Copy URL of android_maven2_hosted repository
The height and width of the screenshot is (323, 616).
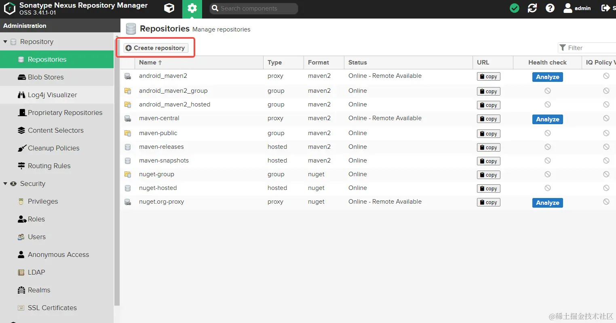[489, 105]
